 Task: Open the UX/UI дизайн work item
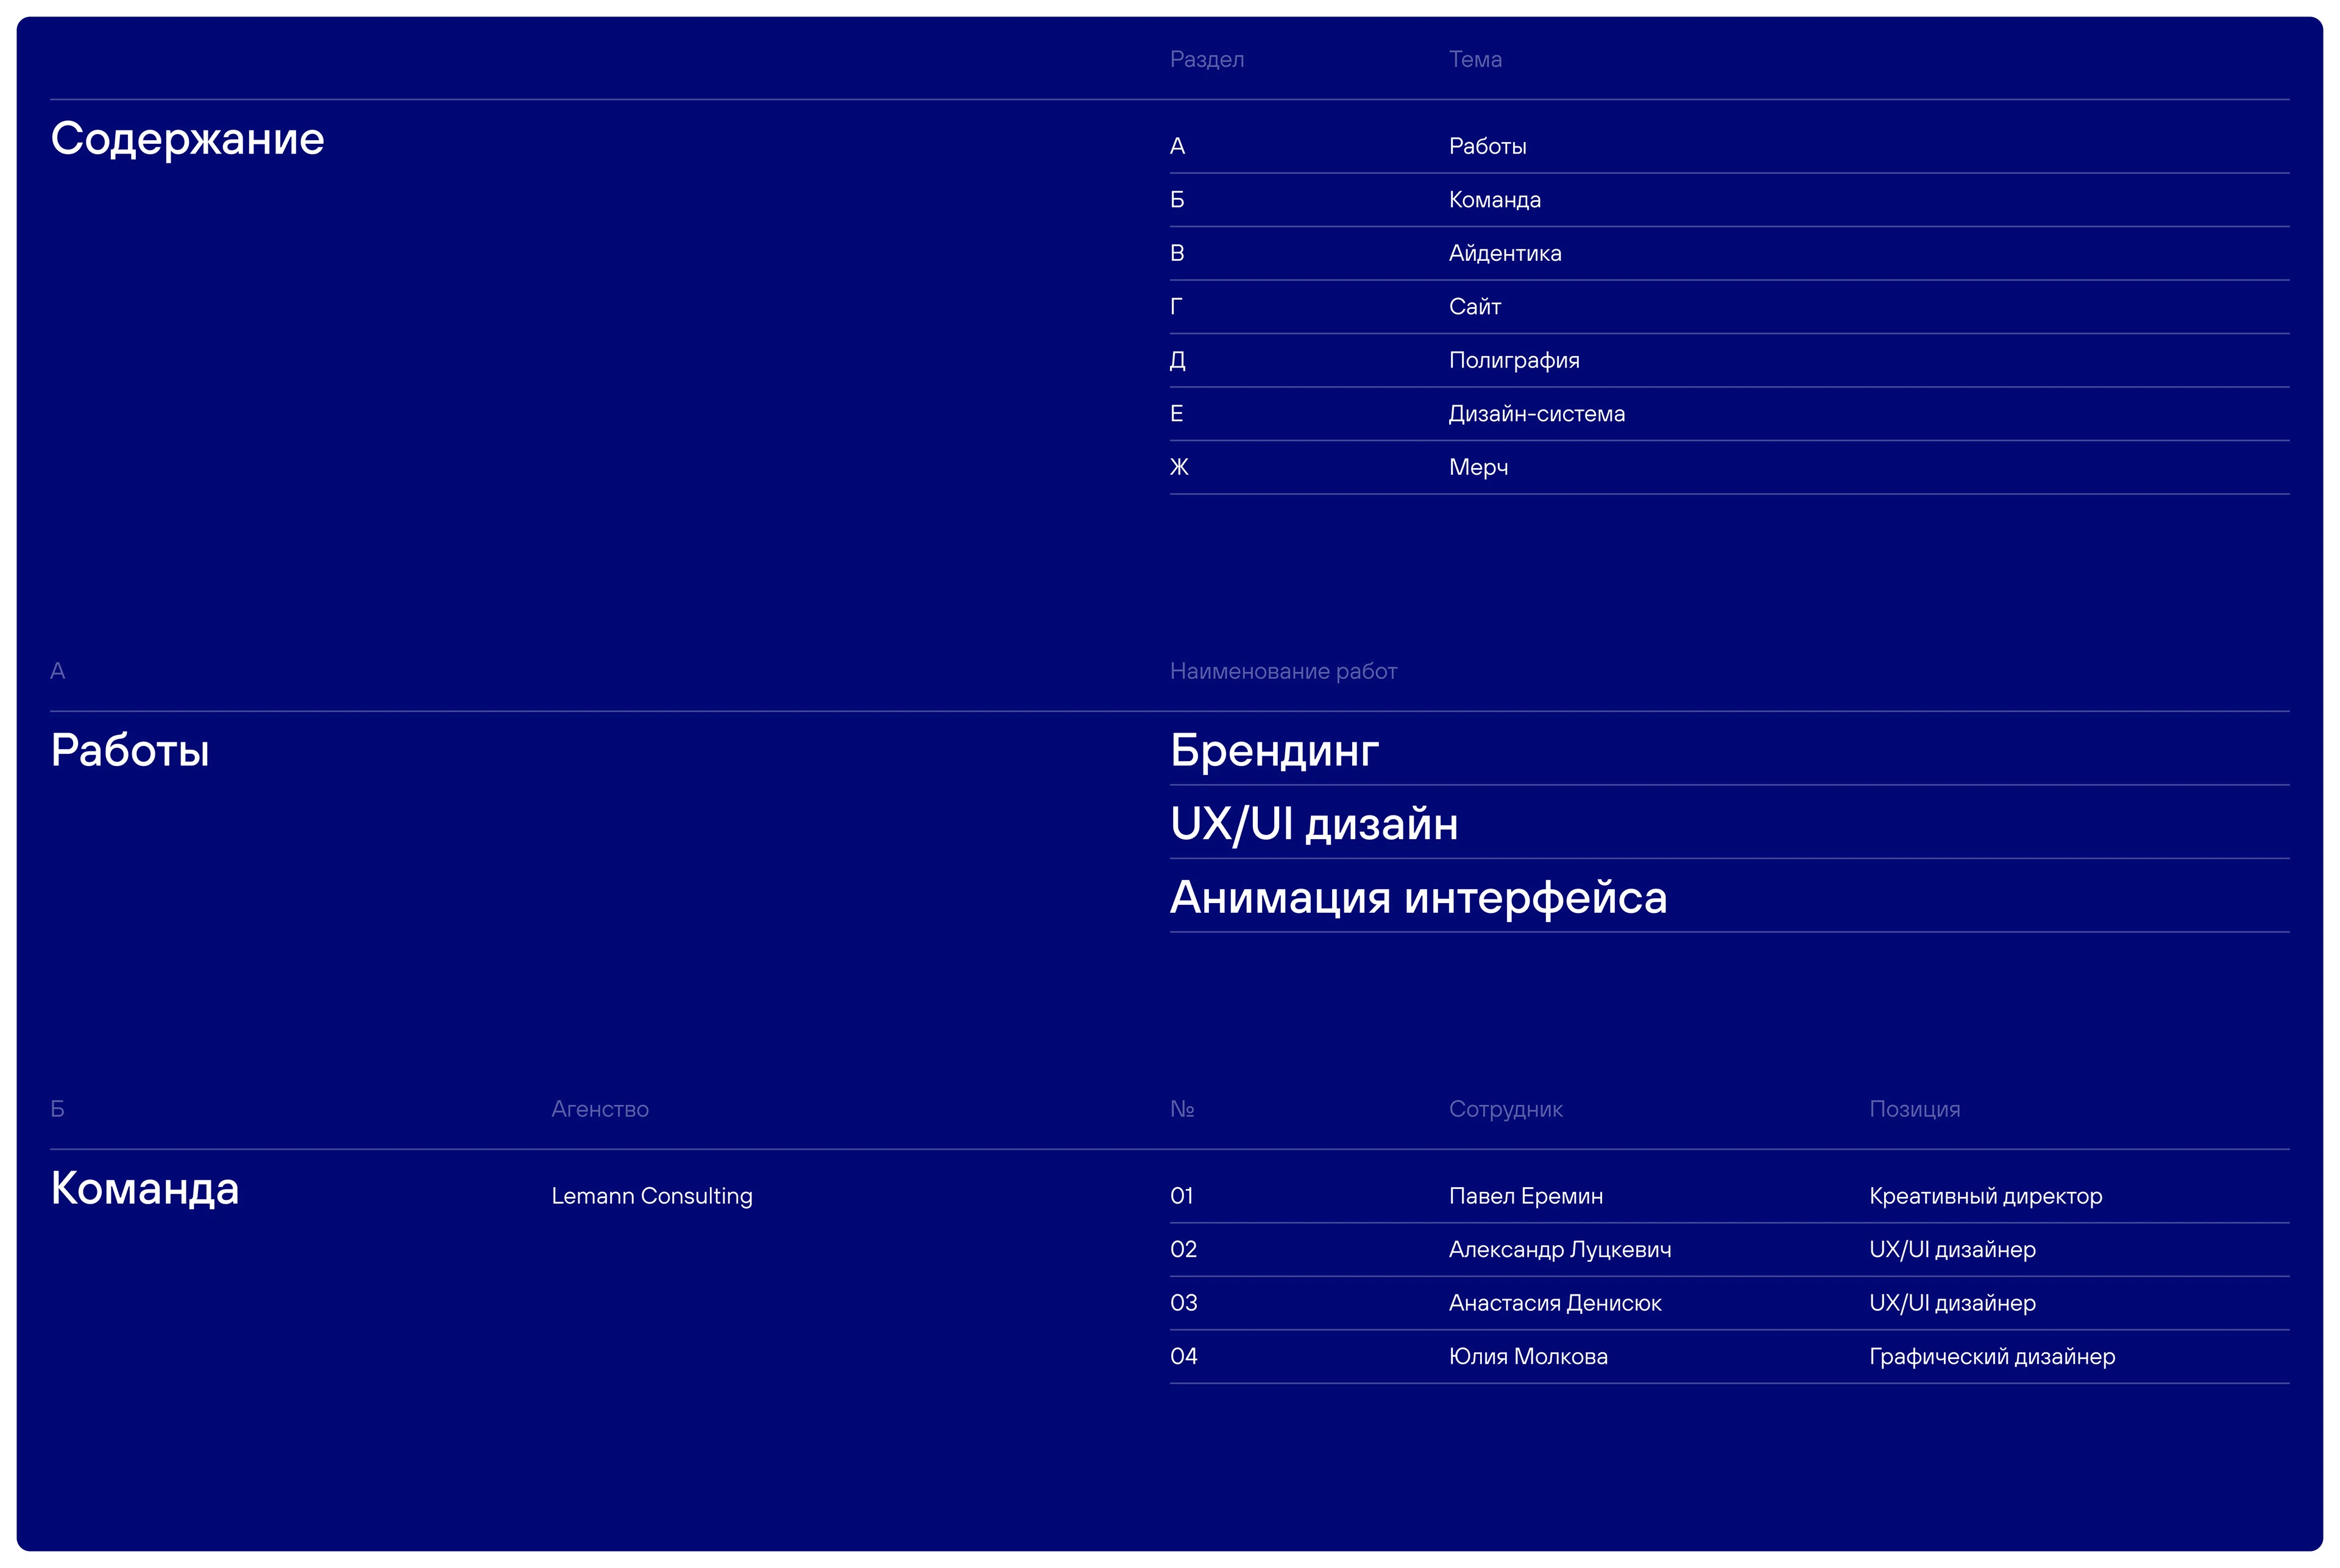1313,824
